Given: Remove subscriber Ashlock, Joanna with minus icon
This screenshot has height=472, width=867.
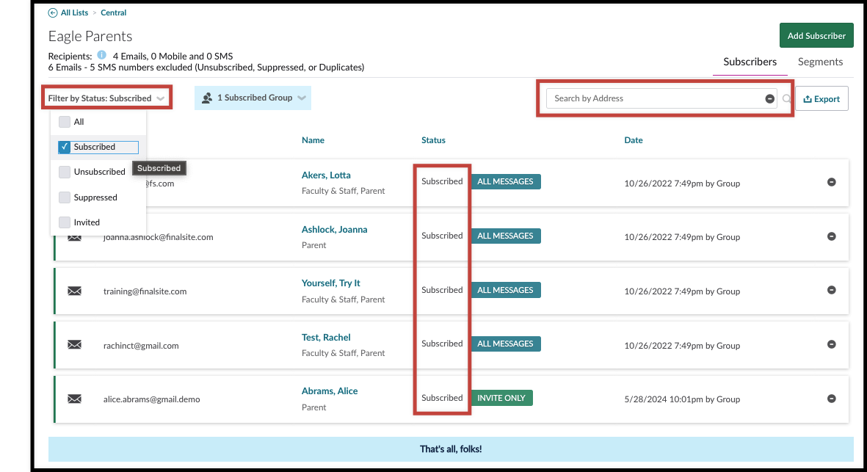Looking at the screenshot, I should click(832, 236).
